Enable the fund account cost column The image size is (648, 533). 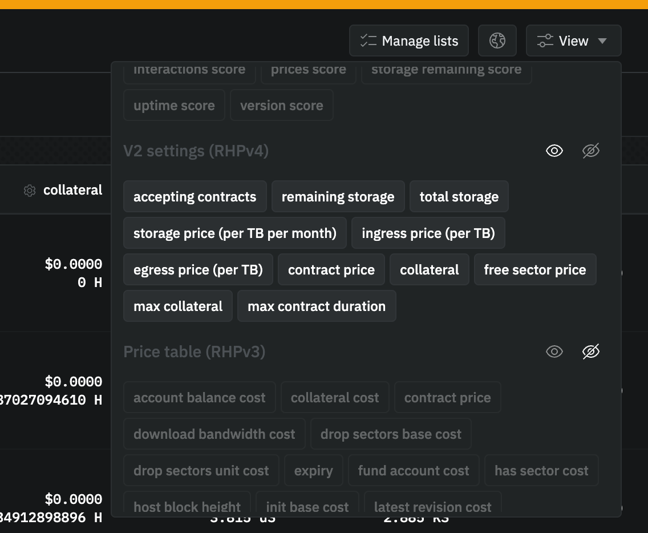[413, 470]
